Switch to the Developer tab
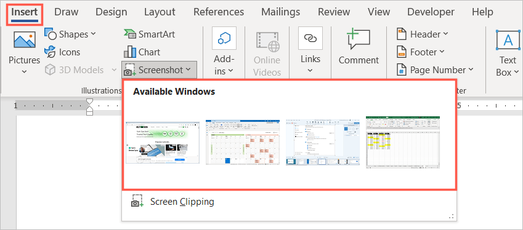 (431, 12)
